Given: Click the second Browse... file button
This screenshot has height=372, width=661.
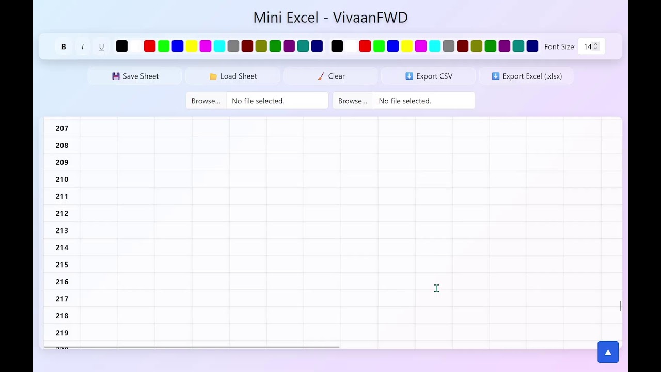Looking at the screenshot, I should click(x=353, y=101).
